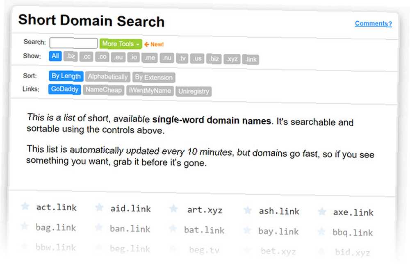The image size is (410, 264).
Task: Filter results to .io domains
Action: pos(134,57)
